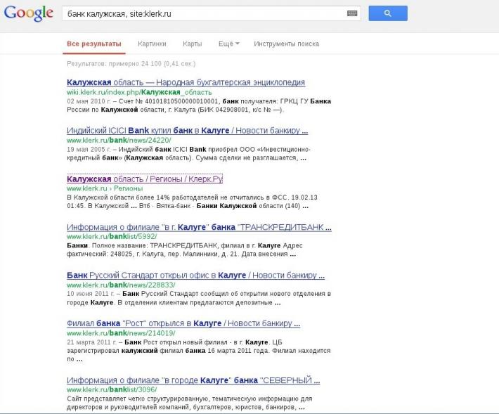This screenshot has width=499, height=414.
Task: Open Банк Русский Стандарт открыл офис result
Action: tap(195, 276)
